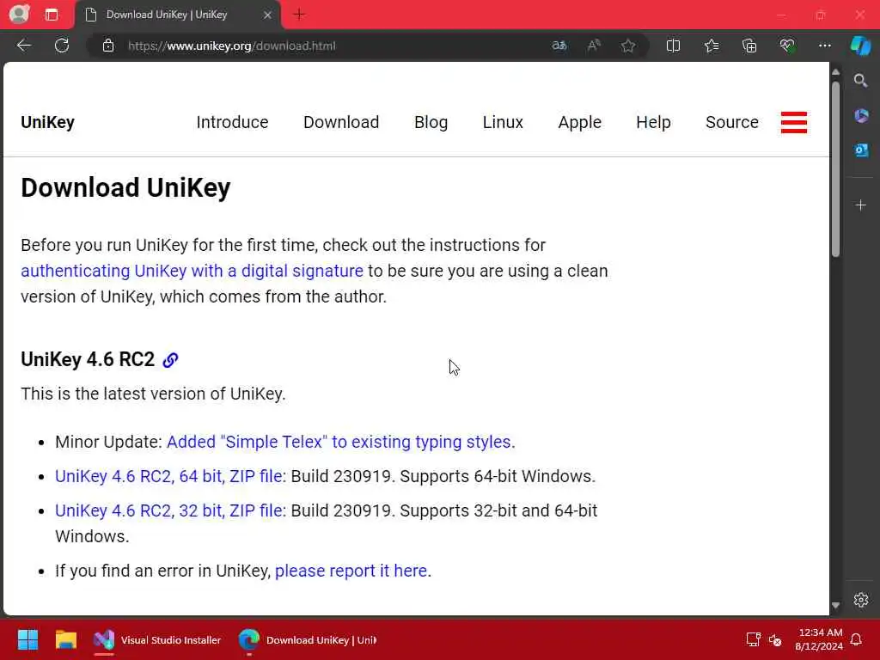Open the translate page icon
Image resolution: width=880 pixels, height=660 pixels.
coord(559,46)
